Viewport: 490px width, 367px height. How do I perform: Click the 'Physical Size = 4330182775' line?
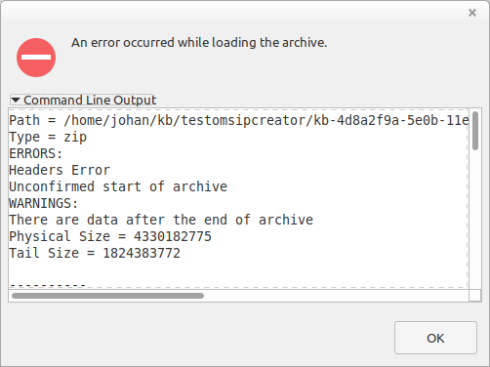point(110,236)
